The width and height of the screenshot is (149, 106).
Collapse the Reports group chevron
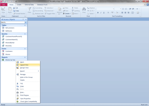pos(25,57)
